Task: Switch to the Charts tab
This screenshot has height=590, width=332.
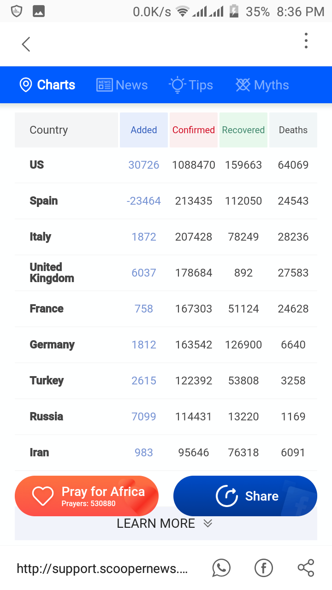Action: (x=47, y=85)
